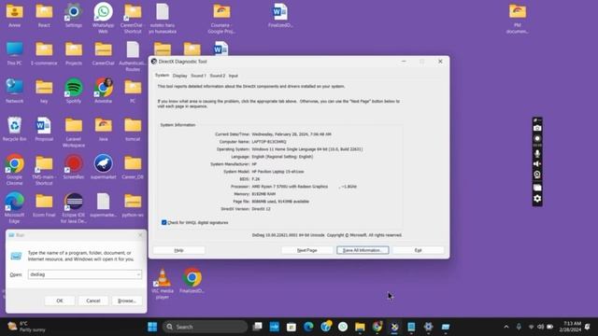This screenshot has width=598, height=336.
Task: Select the tomcat folder on desktop
Action: pos(133,129)
